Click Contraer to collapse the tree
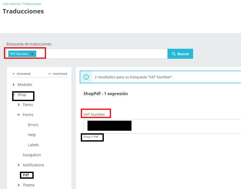 pos(58,74)
